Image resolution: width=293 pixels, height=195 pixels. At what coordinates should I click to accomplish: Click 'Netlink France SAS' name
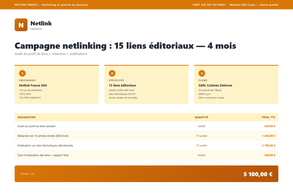point(33,85)
